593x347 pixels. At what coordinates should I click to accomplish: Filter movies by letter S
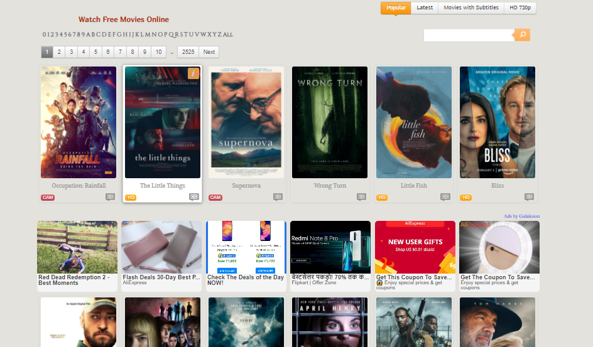click(x=182, y=35)
